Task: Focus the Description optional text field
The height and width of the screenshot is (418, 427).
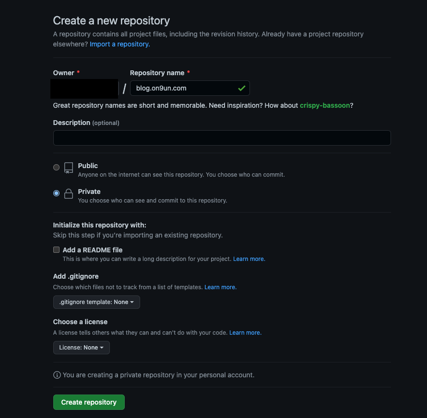Action: pos(222,138)
